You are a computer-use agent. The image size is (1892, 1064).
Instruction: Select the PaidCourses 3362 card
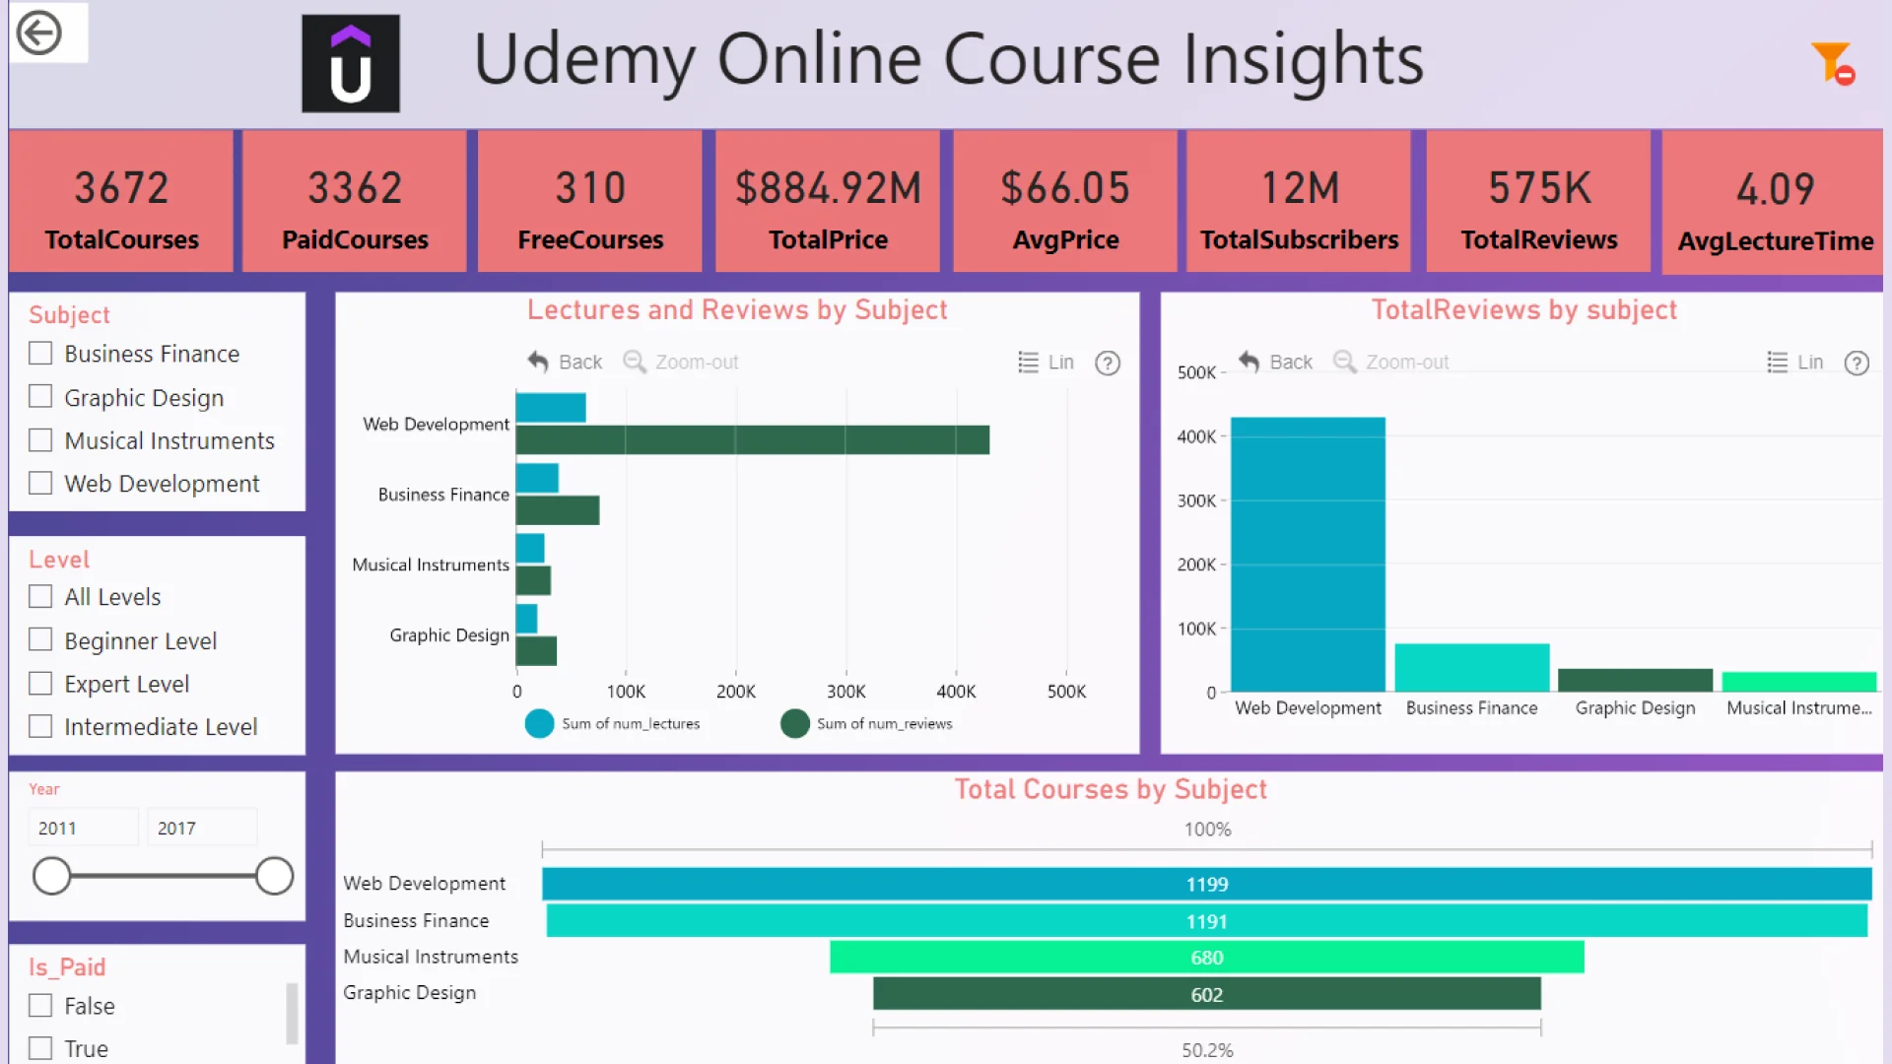click(x=355, y=202)
